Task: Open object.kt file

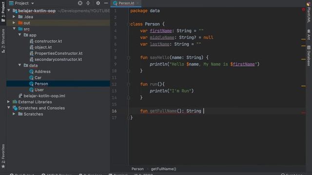Action: click(x=43, y=47)
